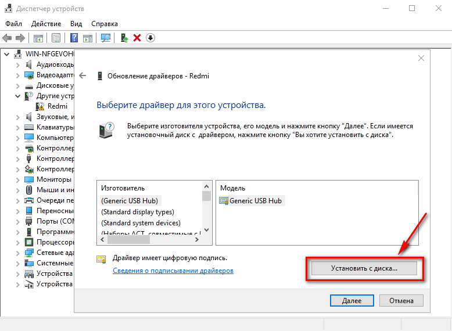The width and height of the screenshot is (452, 331).
Task: Click the Установить с диска button
Action: [364, 269]
